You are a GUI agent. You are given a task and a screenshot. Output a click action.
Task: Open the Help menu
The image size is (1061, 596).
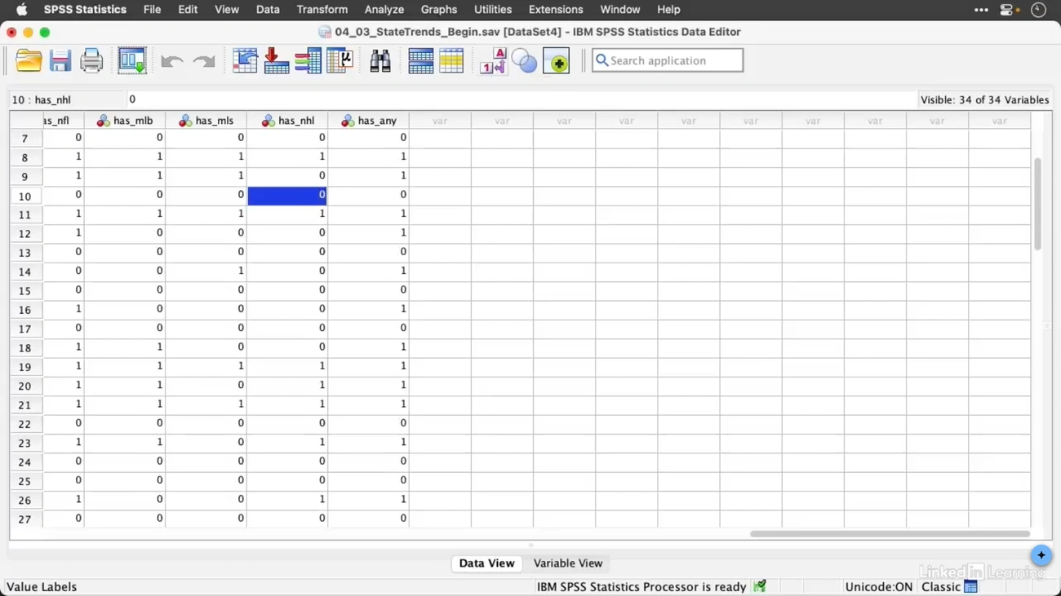point(668,10)
